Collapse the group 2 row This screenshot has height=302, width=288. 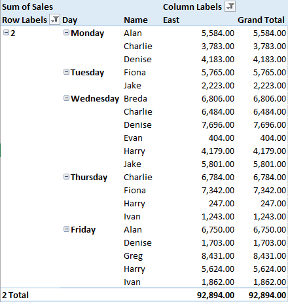[x=6, y=33]
